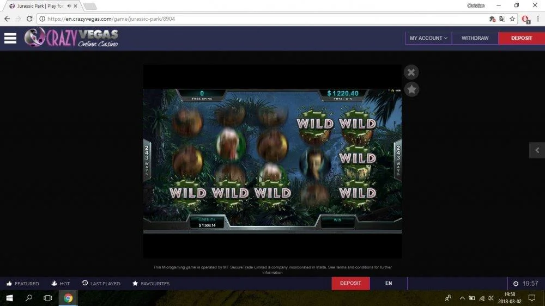Click the Chrome icon in the taskbar
The width and height of the screenshot is (545, 306).
click(x=68, y=298)
